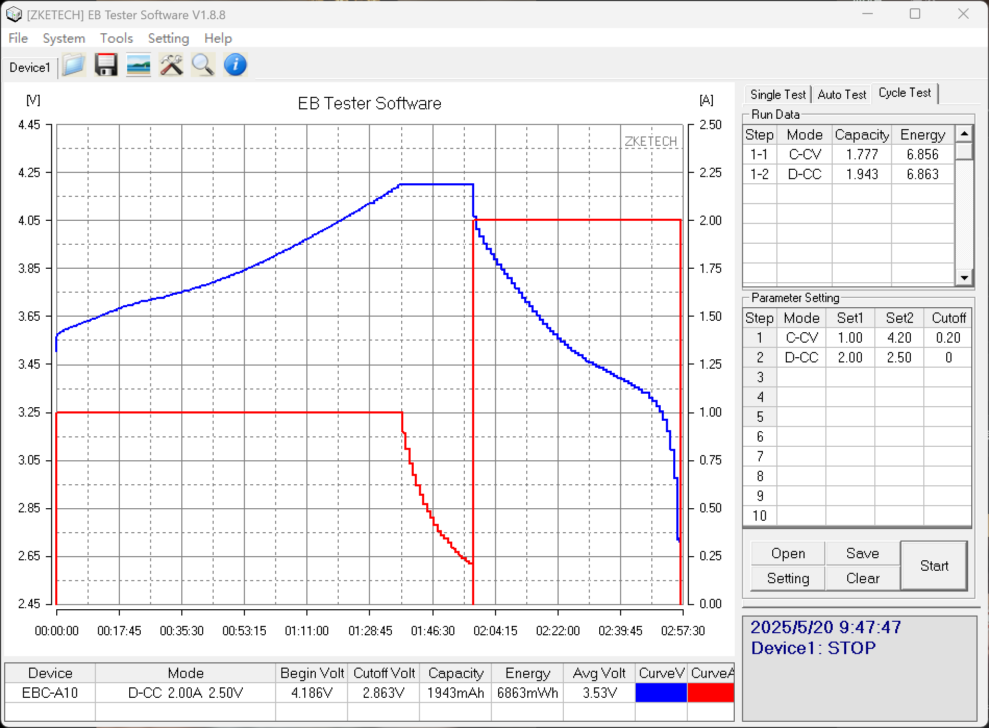
Task: Switch to the Single Test tab
Action: (778, 94)
